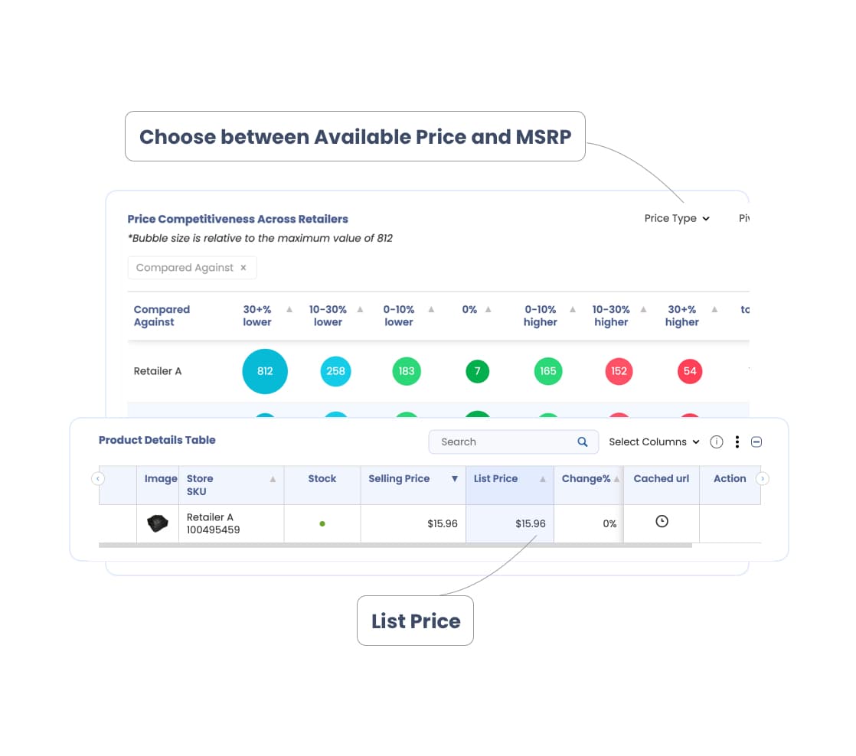Expand the Select Columns dropdown
This screenshot has height=756, width=856.
654,442
